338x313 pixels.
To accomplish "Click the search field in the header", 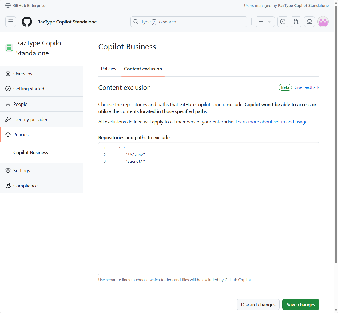I will point(189,22).
